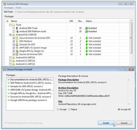Image resolution: width=137 pixels, height=130 pixels.
Task: Click the ARM EABI v7a System Image icon
Action: (17, 48)
